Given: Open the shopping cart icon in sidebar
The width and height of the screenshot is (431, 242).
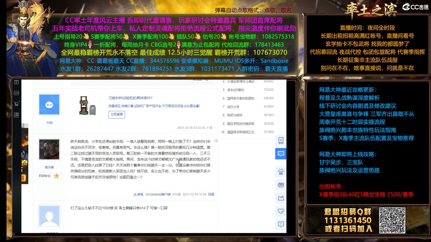Looking at the screenshot, I should coord(16,104).
